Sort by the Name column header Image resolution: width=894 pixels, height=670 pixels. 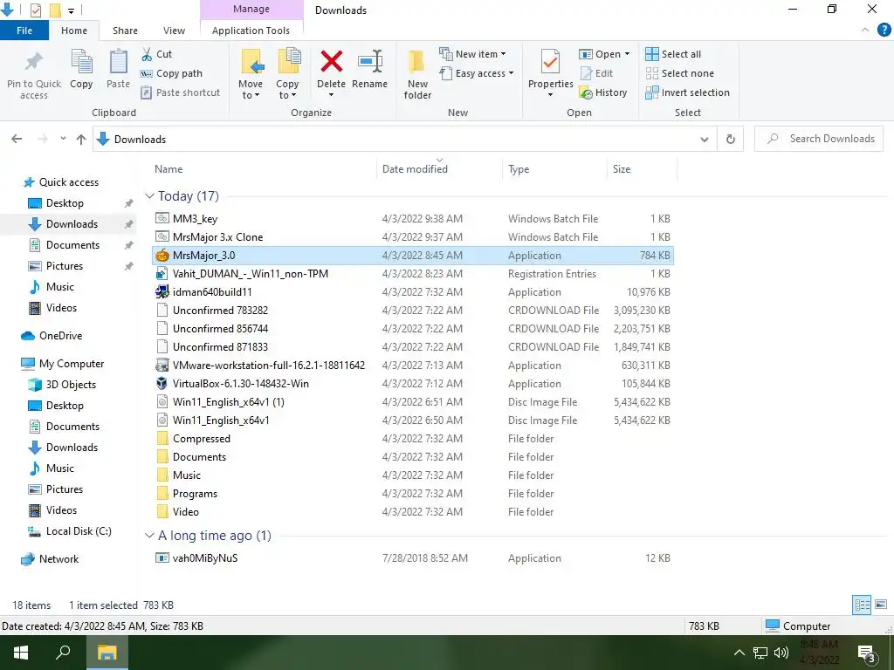(x=264, y=169)
